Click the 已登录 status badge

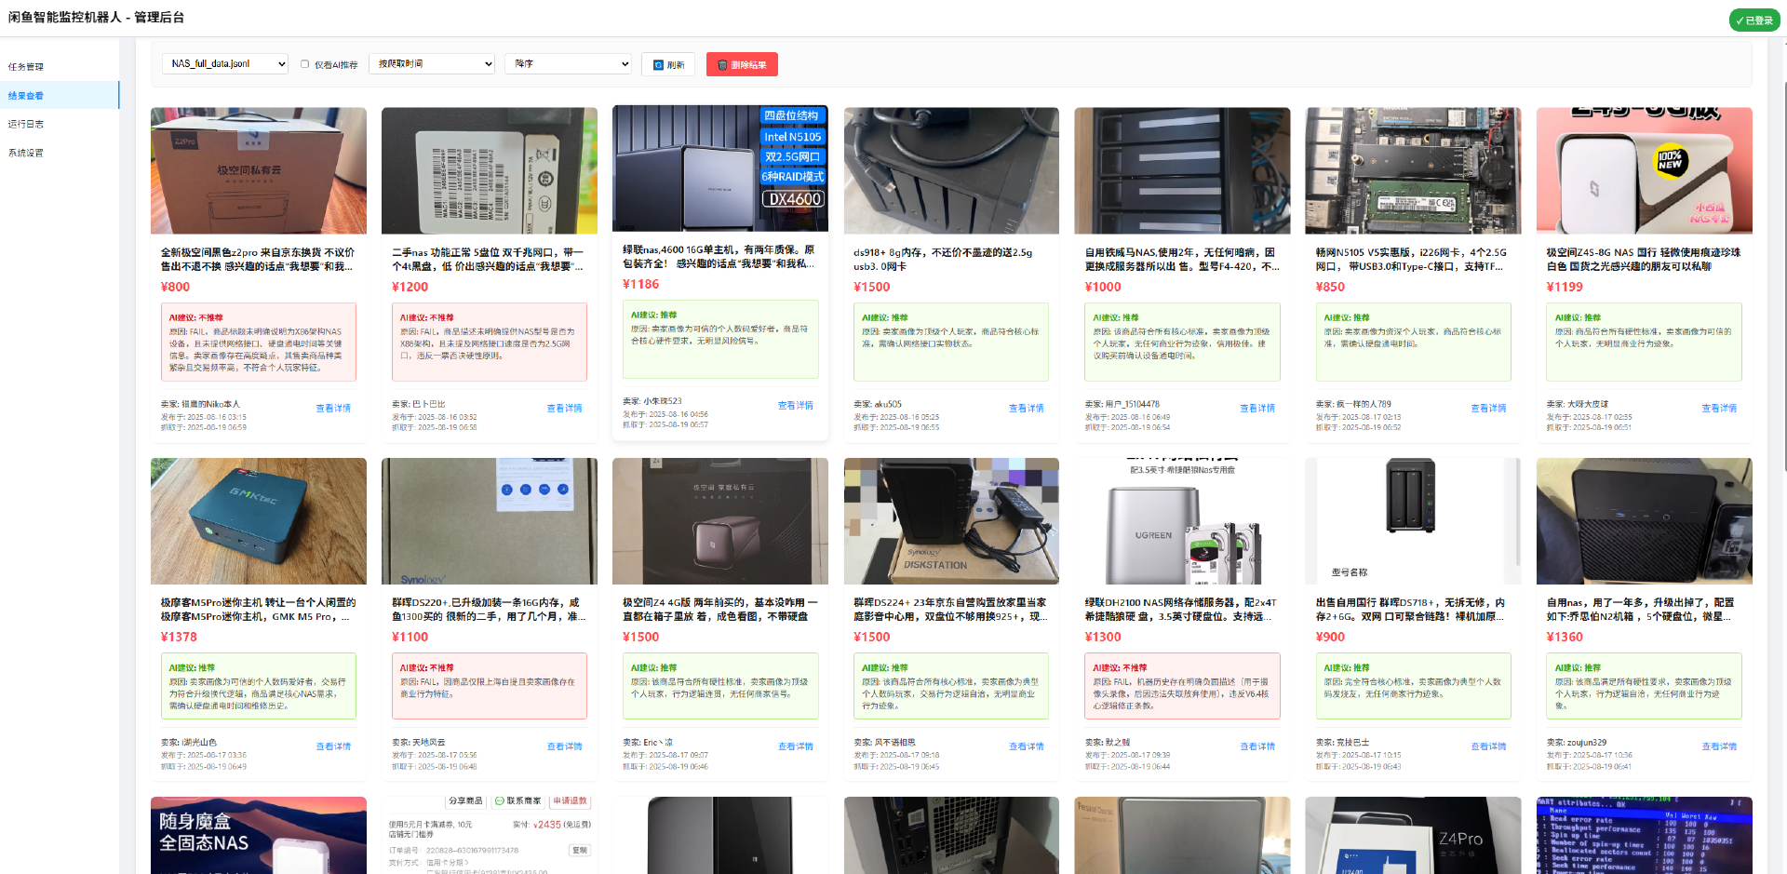coord(1754,20)
